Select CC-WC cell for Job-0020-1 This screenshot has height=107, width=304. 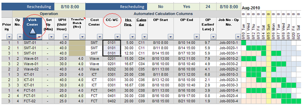coord(112,48)
